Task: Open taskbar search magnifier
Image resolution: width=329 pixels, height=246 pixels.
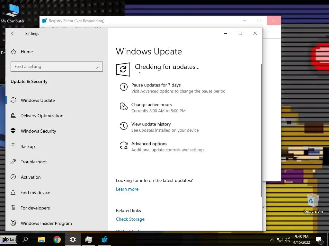Action: point(25,240)
